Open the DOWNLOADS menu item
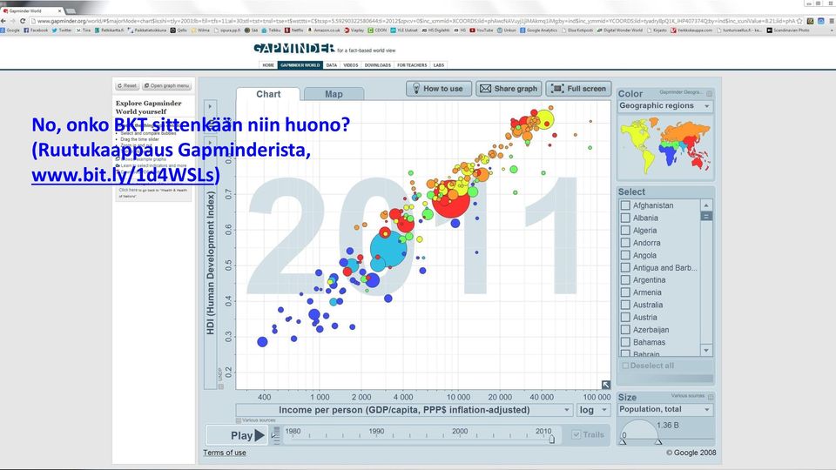Viewport: 836px width, 470px height. coord(377,65)
